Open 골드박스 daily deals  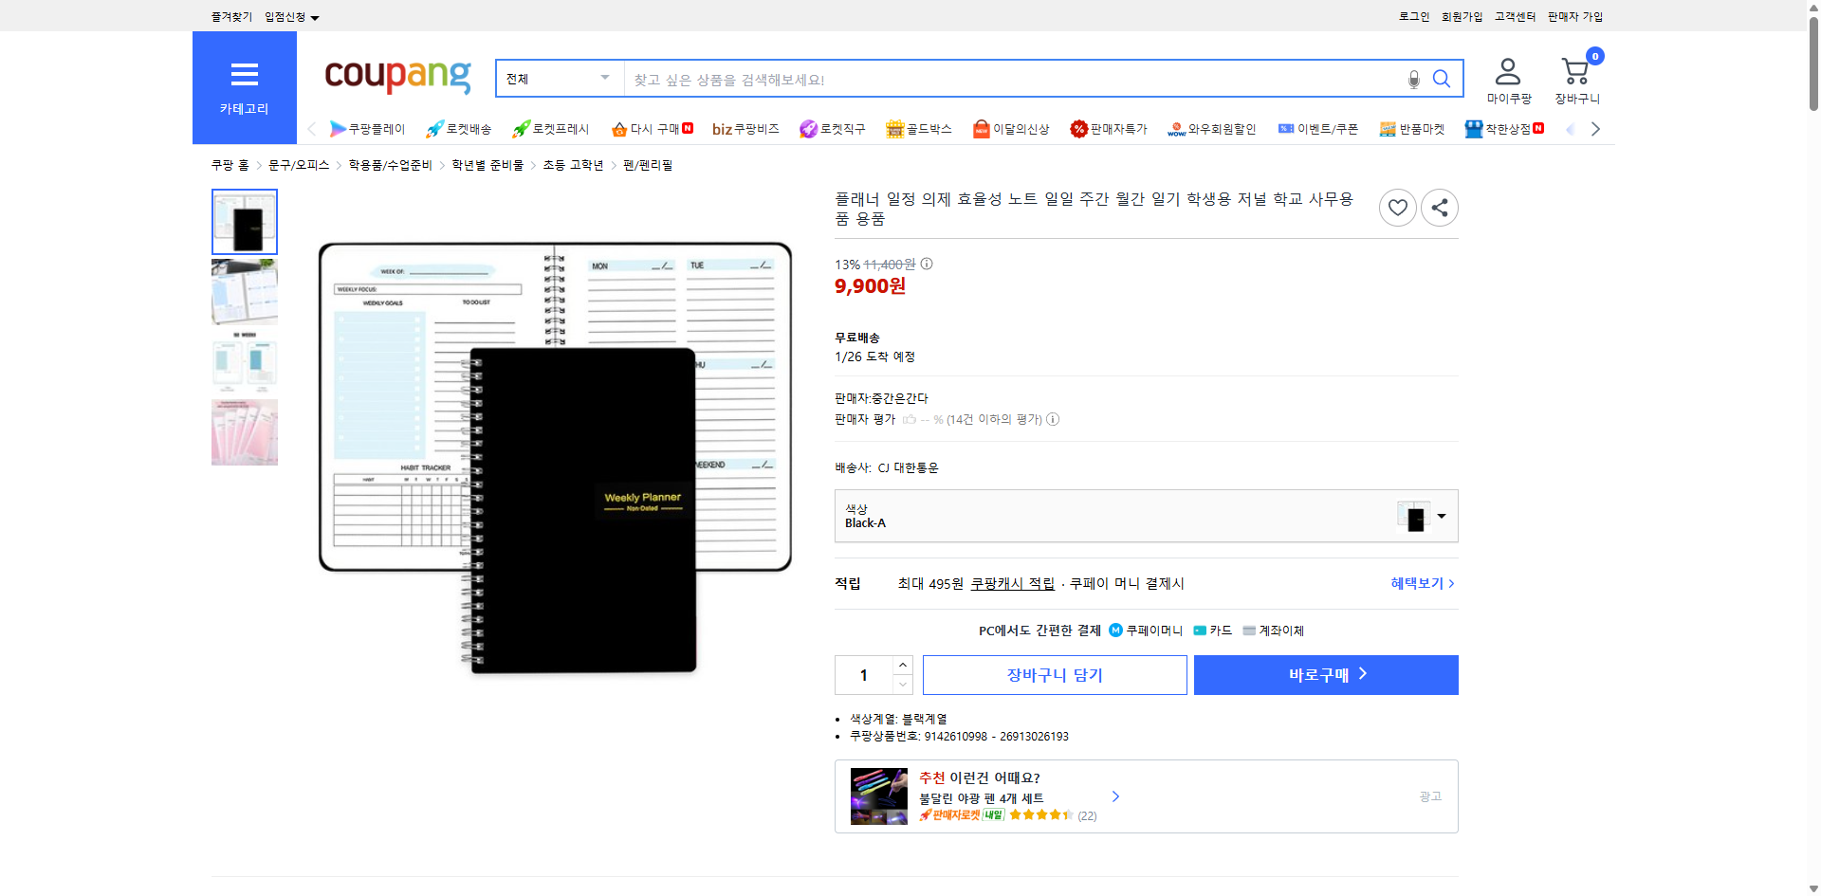[918, 129]
